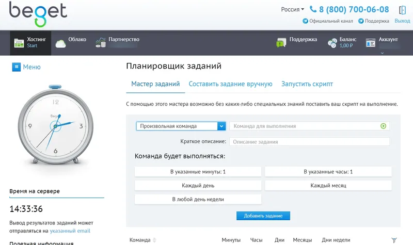Open the Баланс 1,00 ₽ section
This screenshot has width=413, height=245.
(x=342, y=43)
